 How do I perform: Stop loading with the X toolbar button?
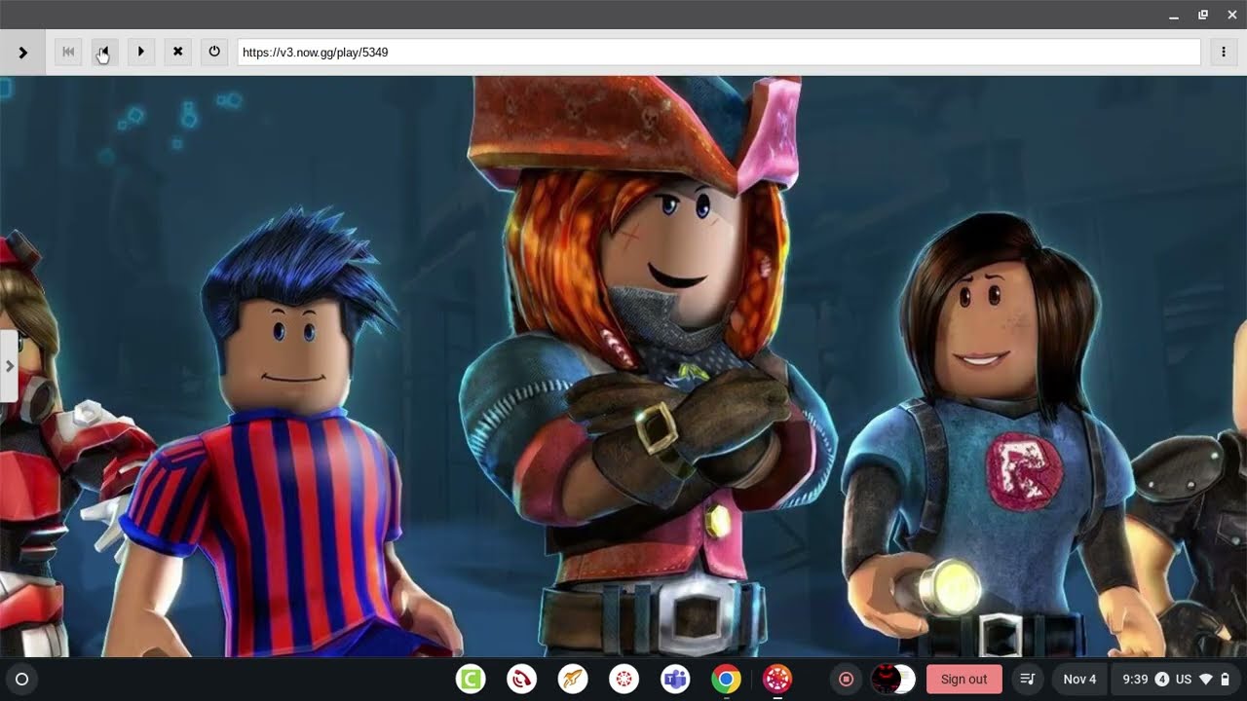[177, 52]
